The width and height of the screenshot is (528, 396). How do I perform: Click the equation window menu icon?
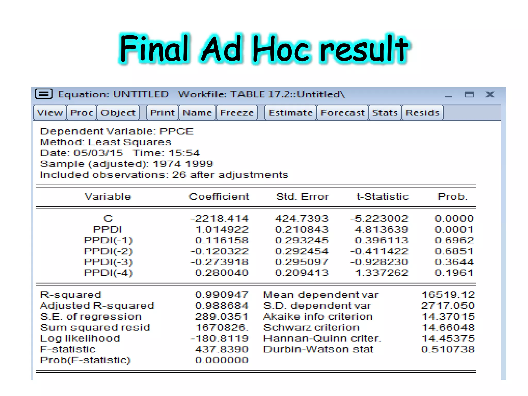tap(44, 94)
